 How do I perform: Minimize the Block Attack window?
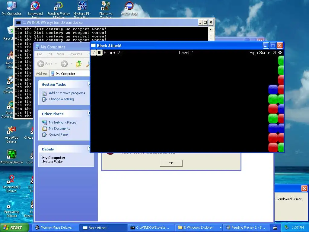(266, 46)
